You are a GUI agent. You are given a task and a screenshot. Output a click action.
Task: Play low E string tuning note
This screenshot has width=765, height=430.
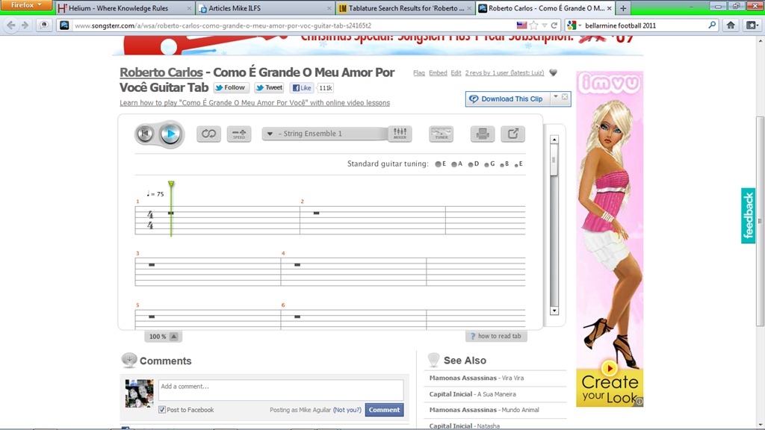pos(438,164)
